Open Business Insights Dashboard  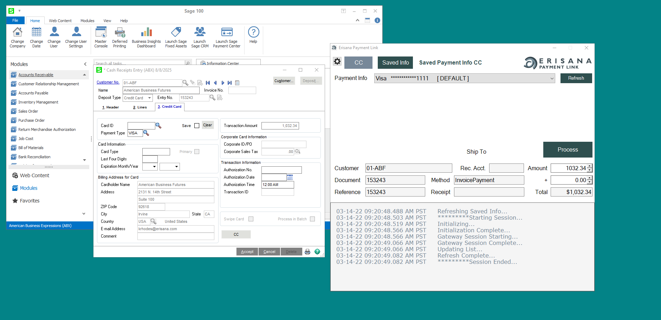pos(146,37)
